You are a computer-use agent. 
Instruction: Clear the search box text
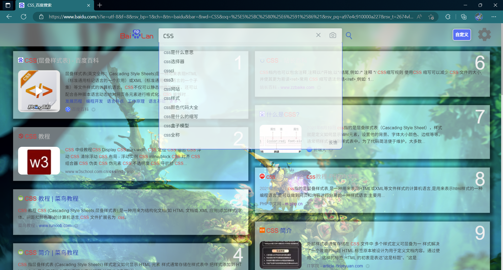(318, 35)
